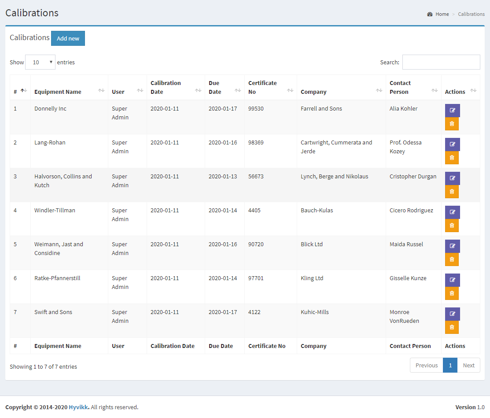
Task: Sort by Due Date header
Action: (x=225, y=88)
